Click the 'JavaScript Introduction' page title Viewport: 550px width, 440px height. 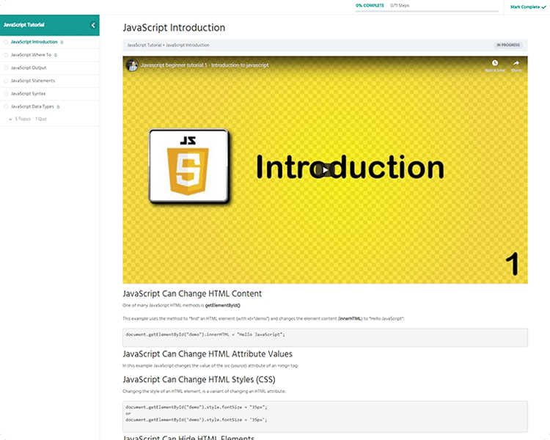click(174, 28)
